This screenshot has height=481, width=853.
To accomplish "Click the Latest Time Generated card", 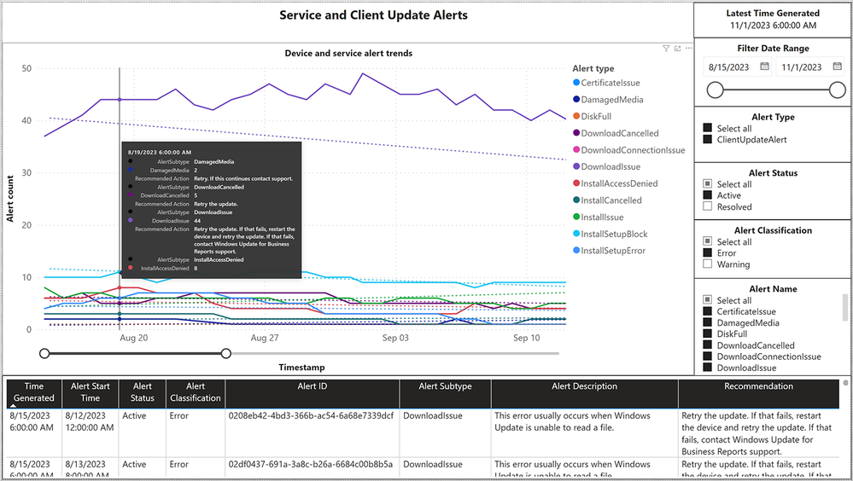I will [773, 20].
